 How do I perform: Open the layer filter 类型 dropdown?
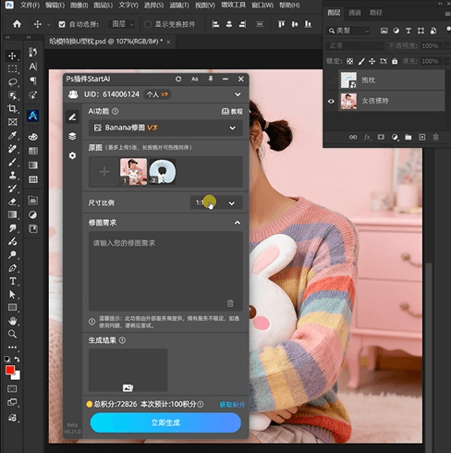[x=348, y=31]
